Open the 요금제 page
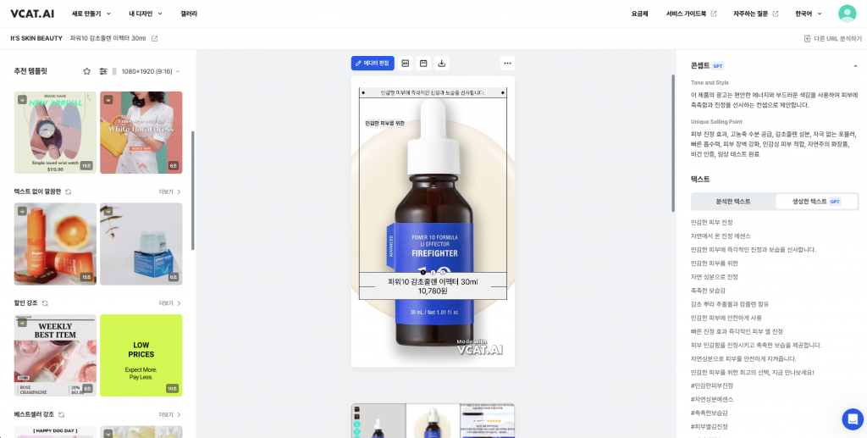This screenshot has height=438, width=867. point(639,14)
